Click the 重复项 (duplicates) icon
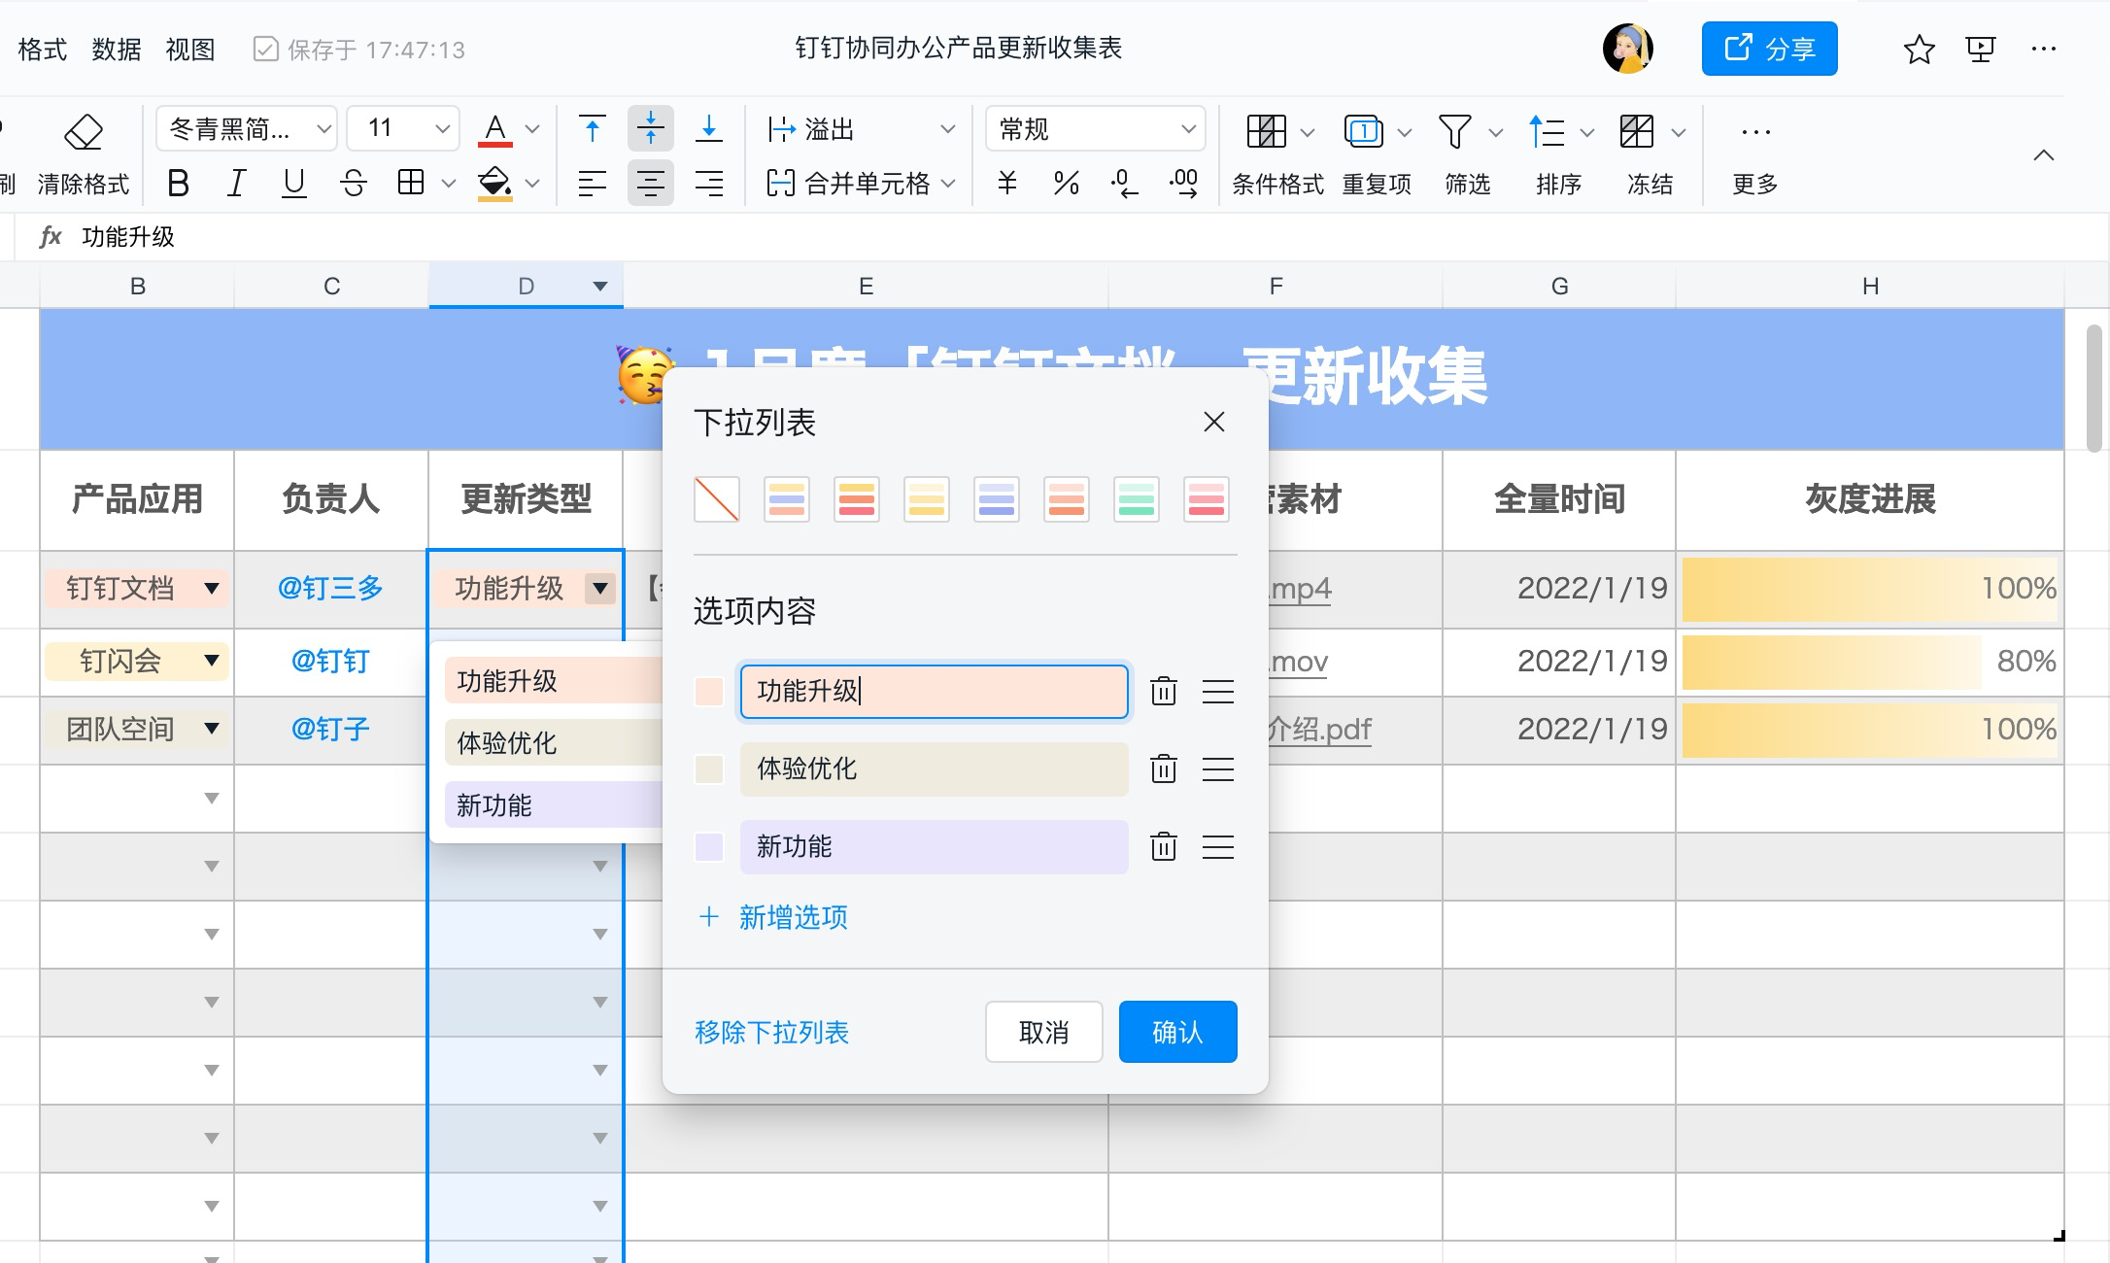 pos(1364,131)
